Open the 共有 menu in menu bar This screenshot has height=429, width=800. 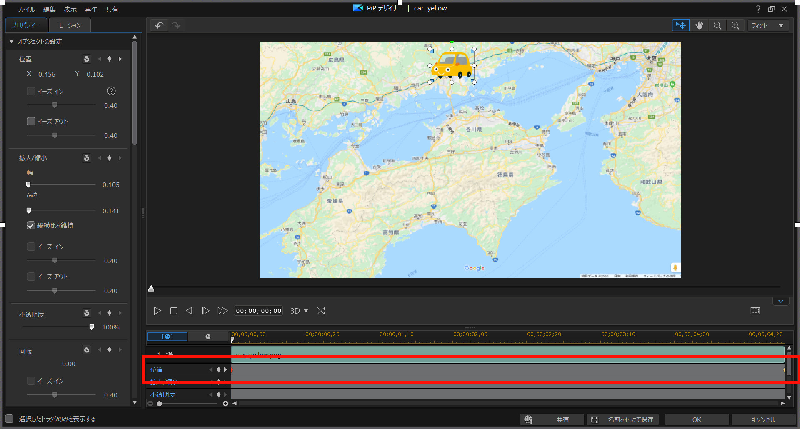(112, 9)
